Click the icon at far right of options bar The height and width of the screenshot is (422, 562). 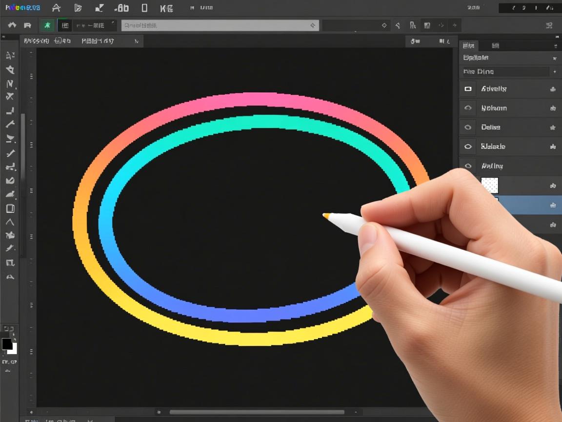pos(549,25)
